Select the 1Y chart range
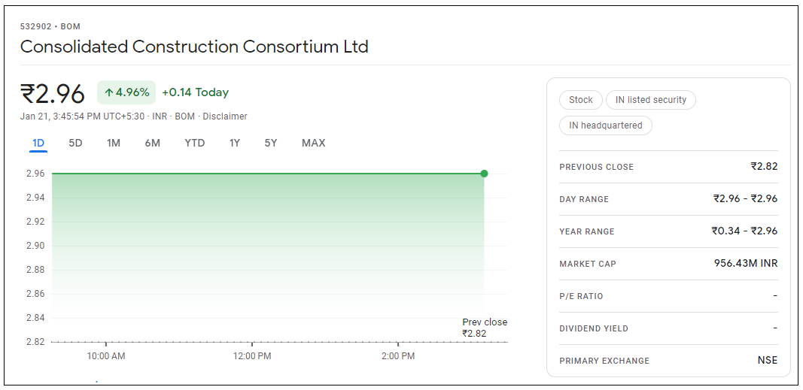Image resolution: width=803 pixels, height=390 pixels. click(235, 143)
